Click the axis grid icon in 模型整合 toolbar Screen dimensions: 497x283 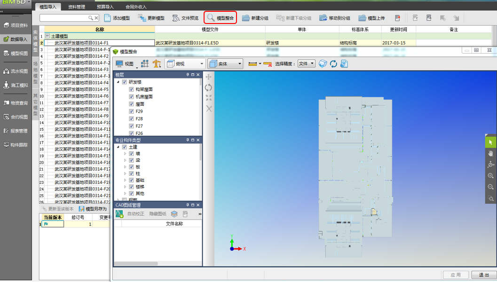coord(145,64)
